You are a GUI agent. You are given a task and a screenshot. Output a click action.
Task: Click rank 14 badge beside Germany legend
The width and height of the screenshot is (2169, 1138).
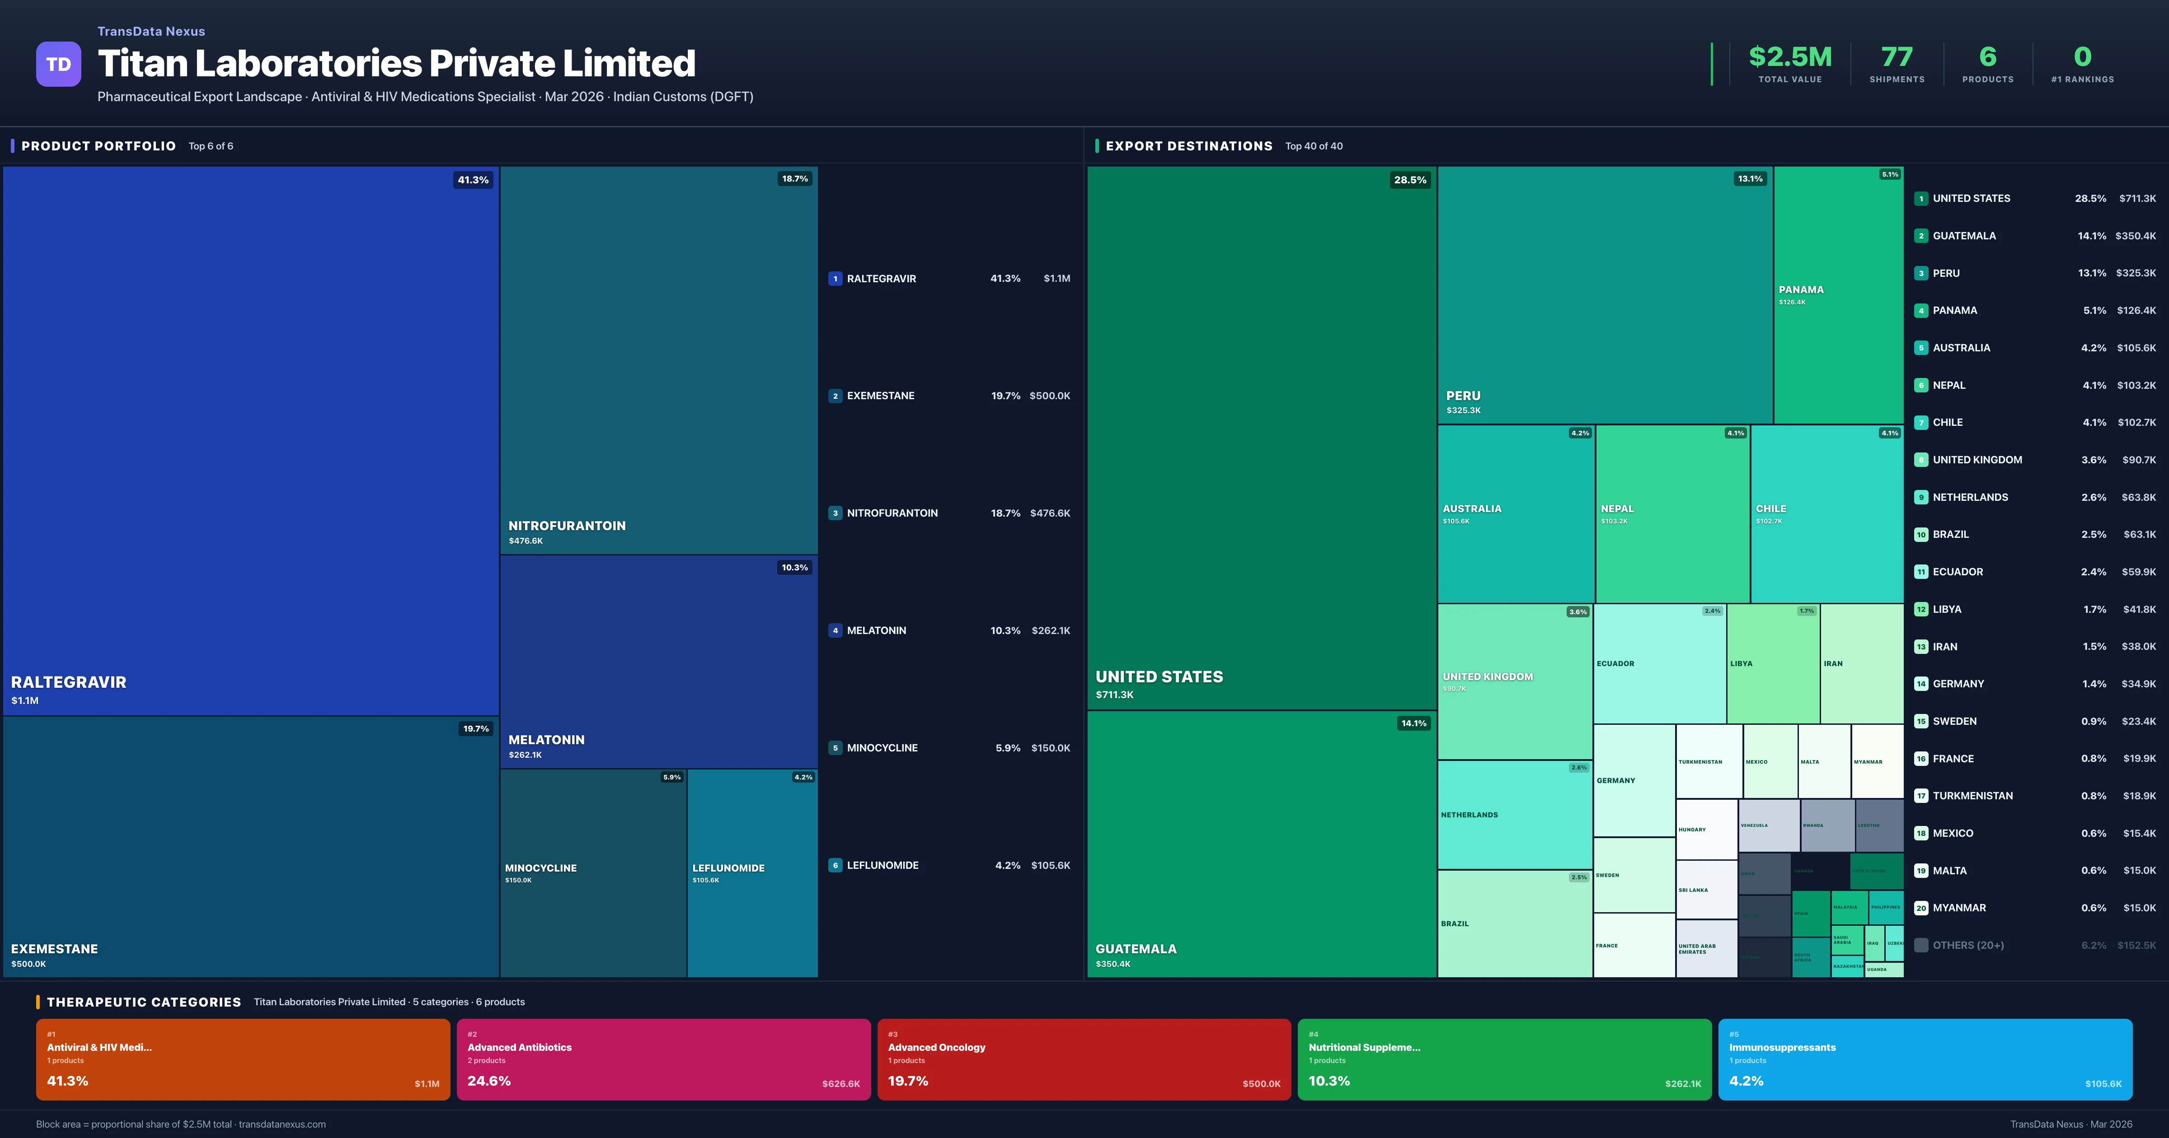pyautogui.click(x=1920, y=684)
